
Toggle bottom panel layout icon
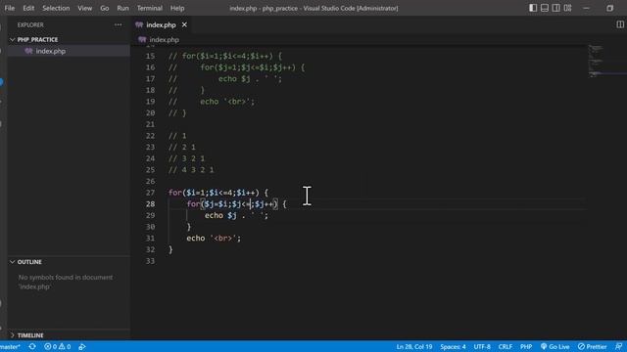545,8
